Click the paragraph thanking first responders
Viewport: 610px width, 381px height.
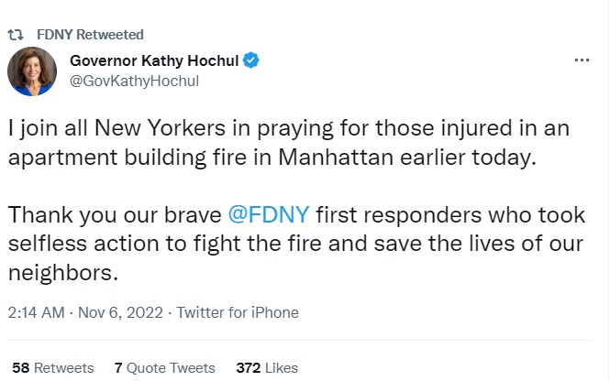[303, 244]
